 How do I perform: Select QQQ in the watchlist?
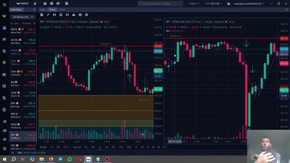point(23,126)
